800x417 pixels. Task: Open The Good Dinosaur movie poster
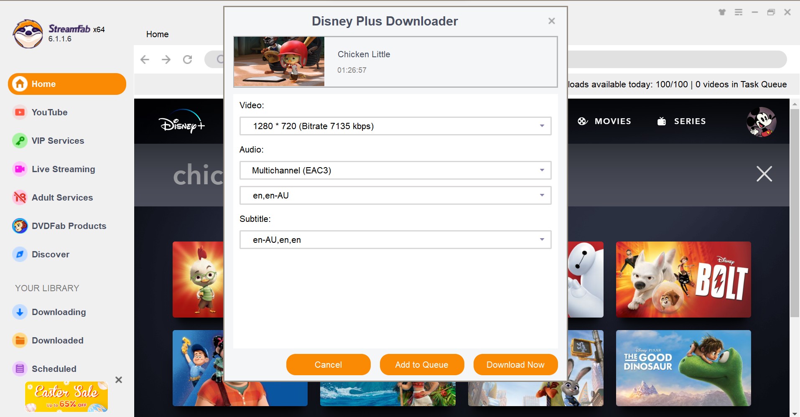coord(683,368)
